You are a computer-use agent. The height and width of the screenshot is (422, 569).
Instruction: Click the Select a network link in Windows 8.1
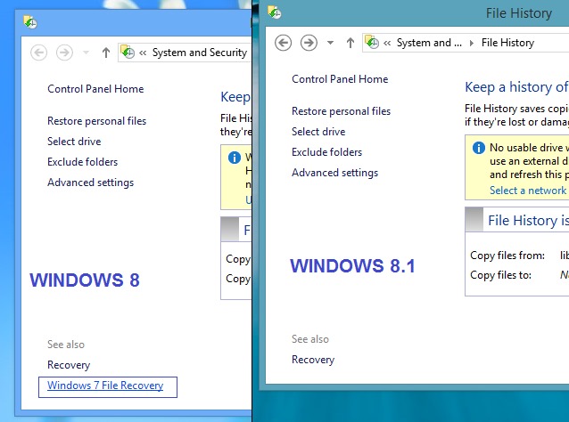pos(527,191)
